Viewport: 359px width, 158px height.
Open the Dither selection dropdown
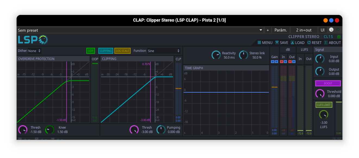(35, 51)
